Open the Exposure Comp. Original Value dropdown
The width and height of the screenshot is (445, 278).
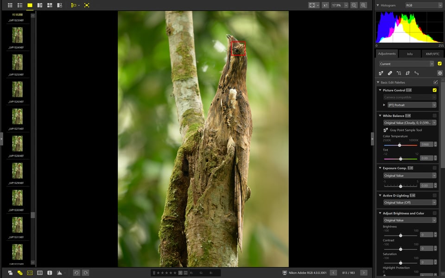[x=409, y=176]
